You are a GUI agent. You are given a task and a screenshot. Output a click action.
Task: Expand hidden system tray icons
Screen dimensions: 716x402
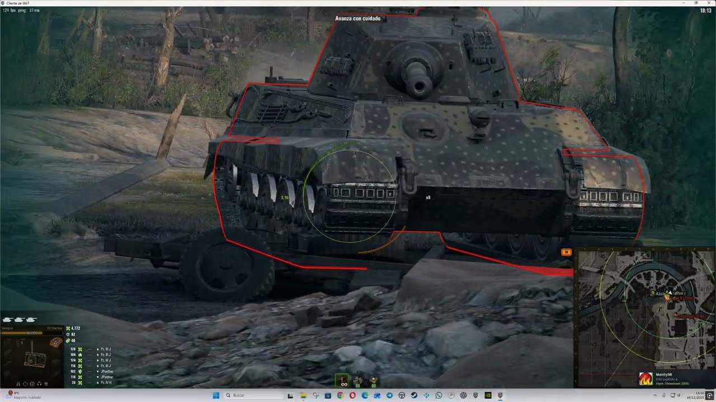point(654,395)
